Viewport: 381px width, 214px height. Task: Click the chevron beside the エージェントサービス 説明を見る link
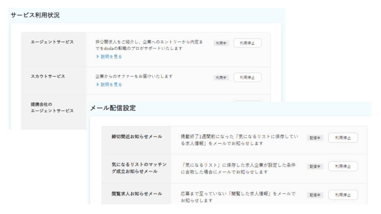tap(98, 57)
